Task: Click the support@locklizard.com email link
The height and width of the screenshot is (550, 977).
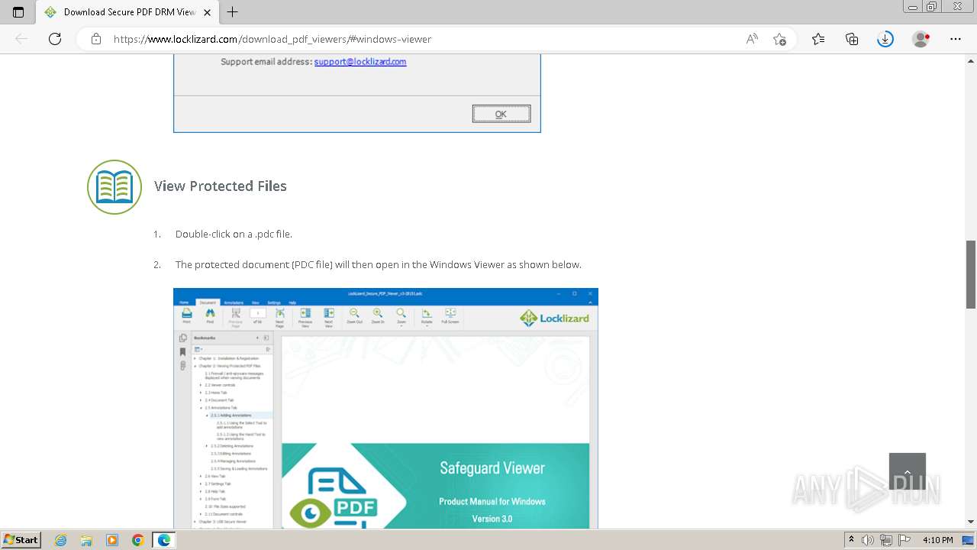Action: pos(360,62)
